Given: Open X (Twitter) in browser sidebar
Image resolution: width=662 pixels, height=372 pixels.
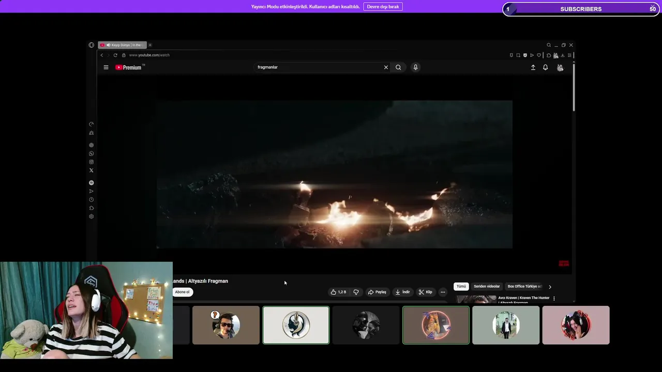Looking at the screenshot, I should 92,170.
